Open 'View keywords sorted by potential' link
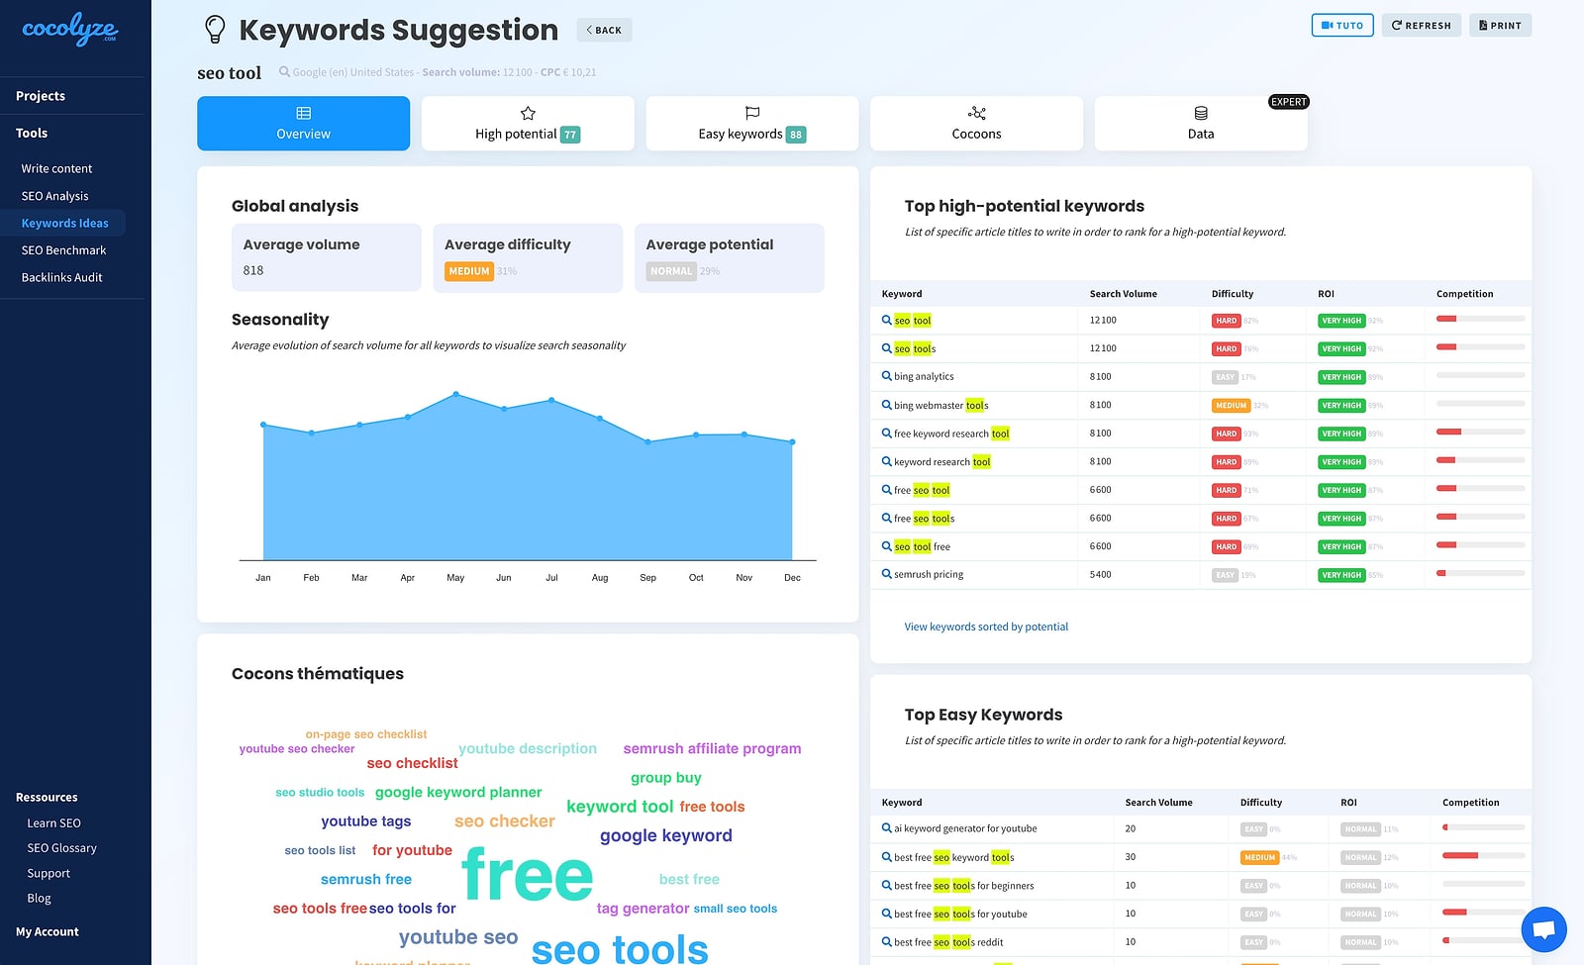This screenshot has width=1584, height=965. (x=986, y=627)
